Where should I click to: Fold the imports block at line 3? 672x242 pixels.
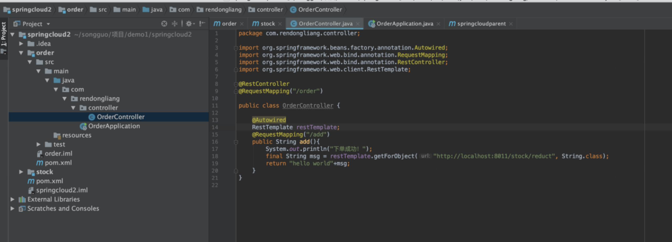236,48
